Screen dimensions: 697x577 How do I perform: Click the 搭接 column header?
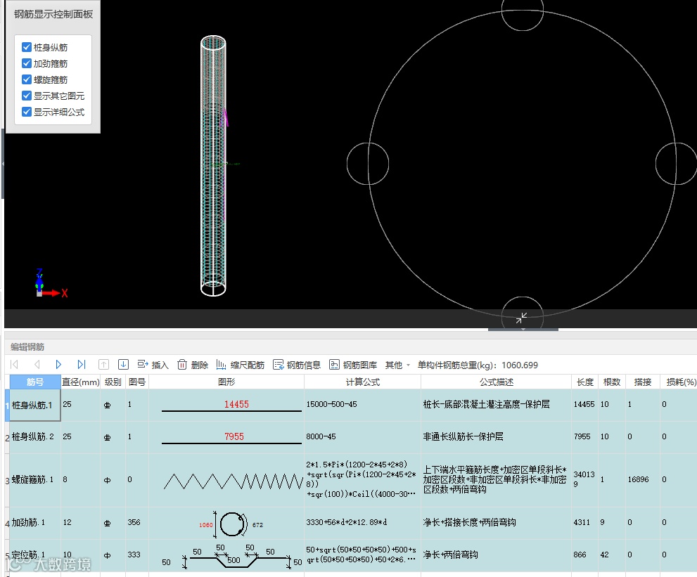643,382
